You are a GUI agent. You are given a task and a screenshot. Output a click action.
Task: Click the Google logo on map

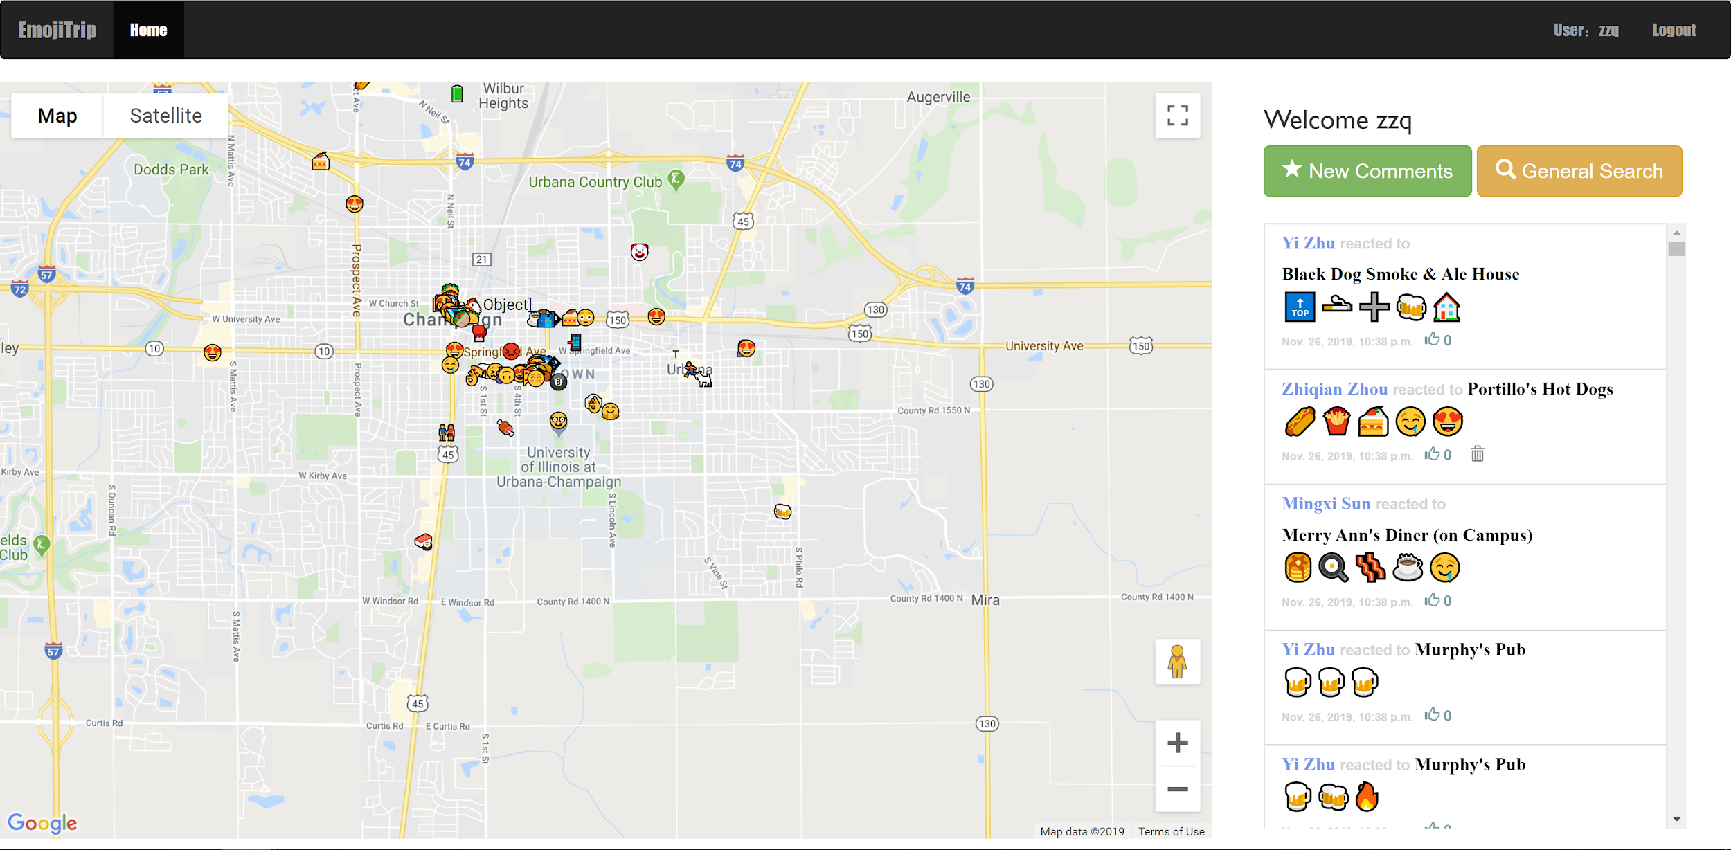[x=42, y=823]
